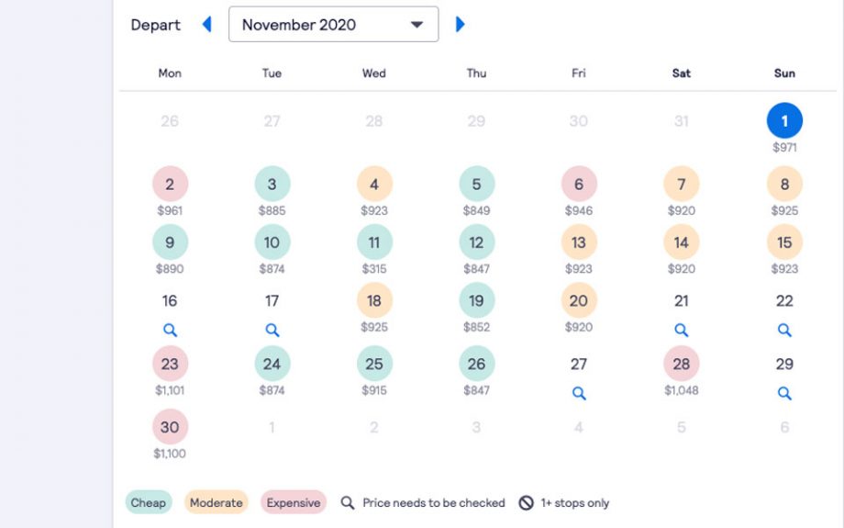The width and height of the screenshot is (844, 528).
Task: Click search icon under date 22
Action: (x=784, y=330)
